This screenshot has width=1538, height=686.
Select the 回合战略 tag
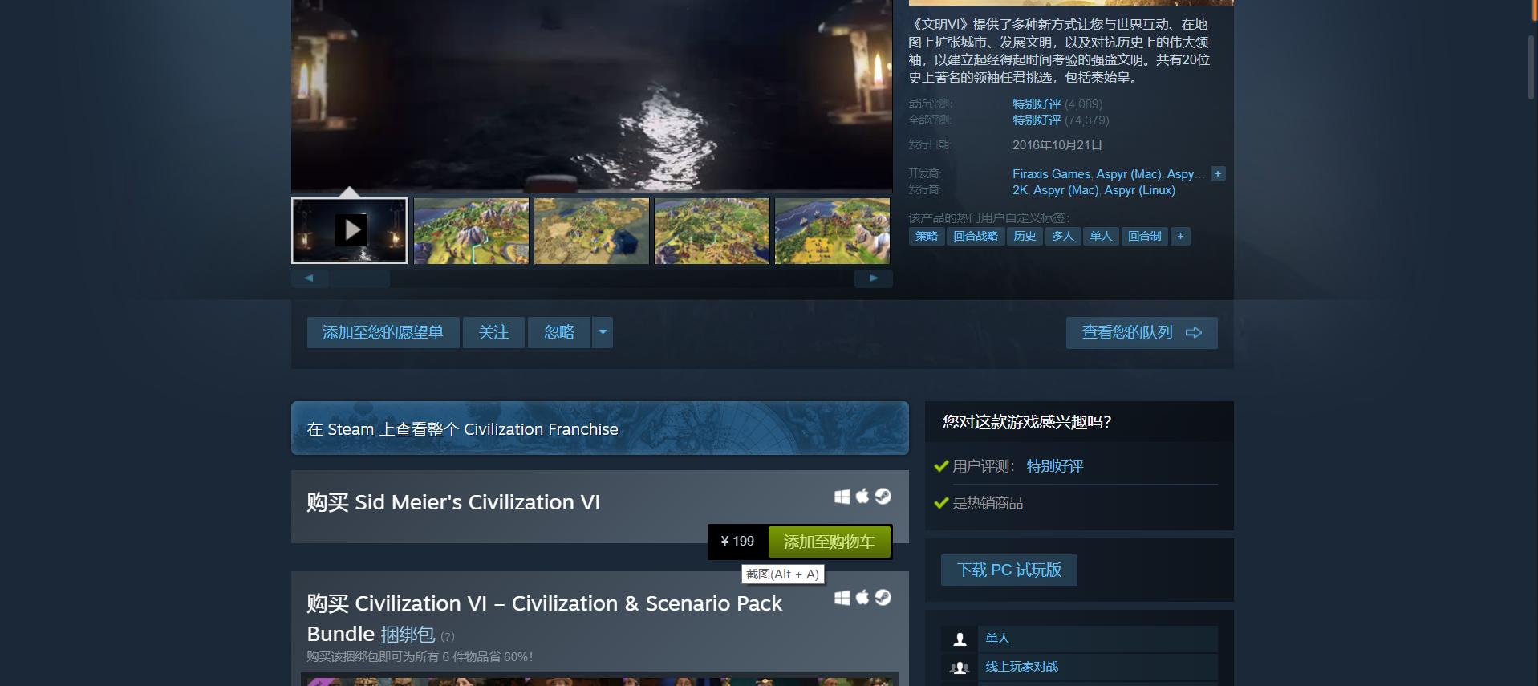pos(976,236)
